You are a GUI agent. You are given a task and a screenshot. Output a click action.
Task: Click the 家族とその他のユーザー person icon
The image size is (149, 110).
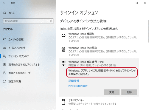[4, 73]
